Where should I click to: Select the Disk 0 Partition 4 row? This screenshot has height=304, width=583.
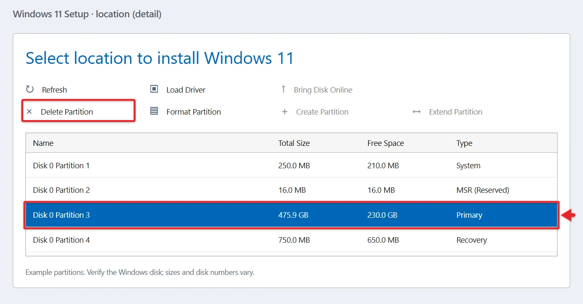(x=291, y=240)
